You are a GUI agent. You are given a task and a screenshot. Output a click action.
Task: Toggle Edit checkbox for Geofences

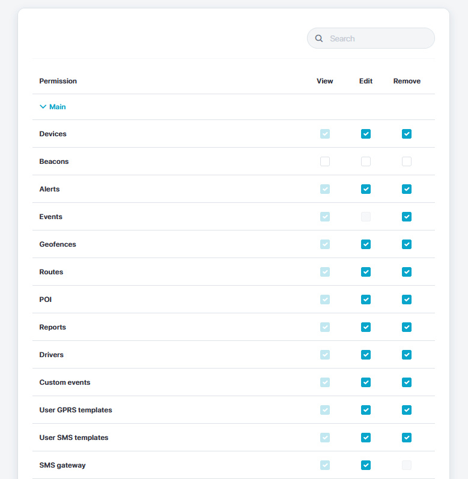pyautogui.click(x=366, y=244)
